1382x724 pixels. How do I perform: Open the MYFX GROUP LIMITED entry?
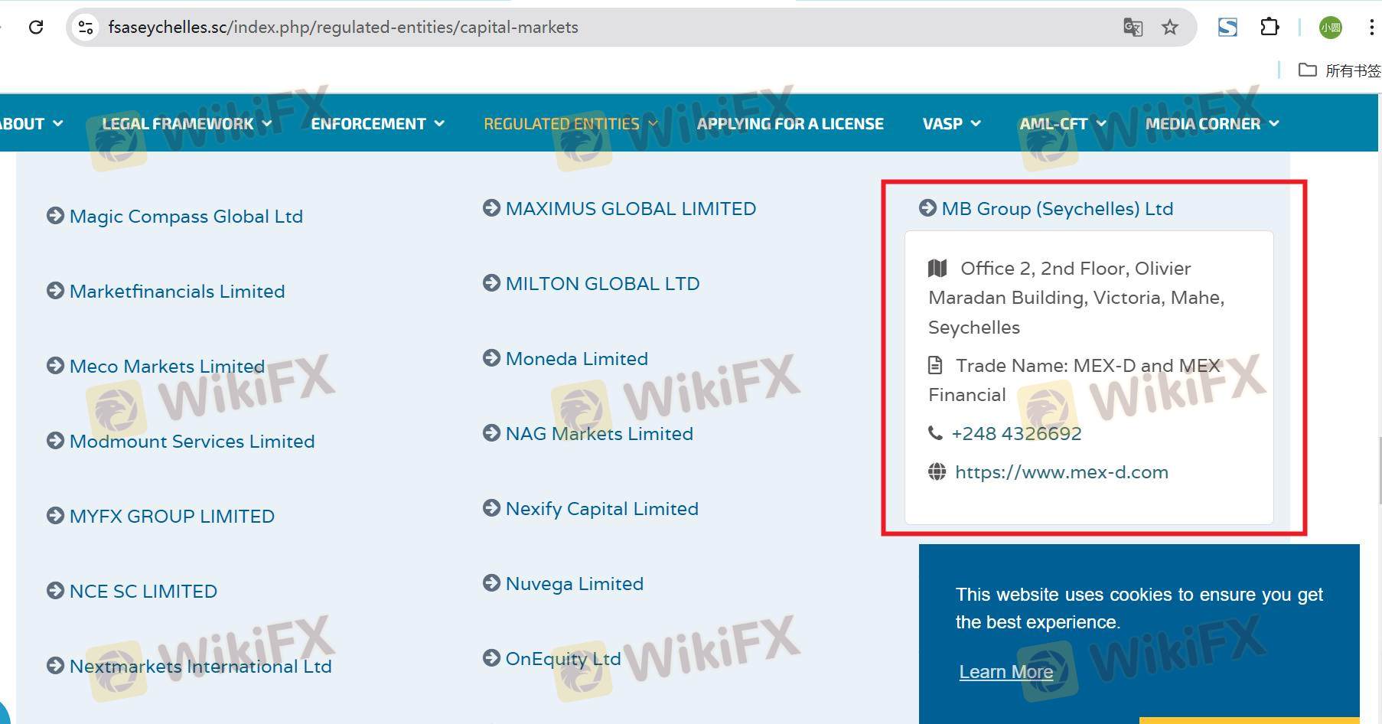172,516
